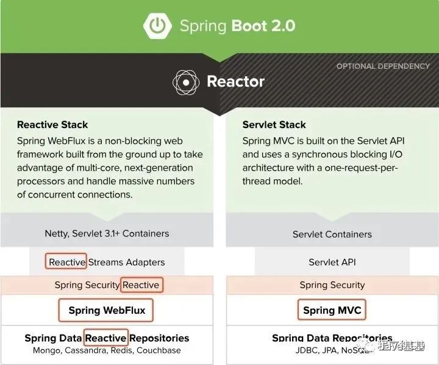Viewport: 439px width, 365px height.
Task: Select the Spring WebFlux box
Action: [106, 310]
